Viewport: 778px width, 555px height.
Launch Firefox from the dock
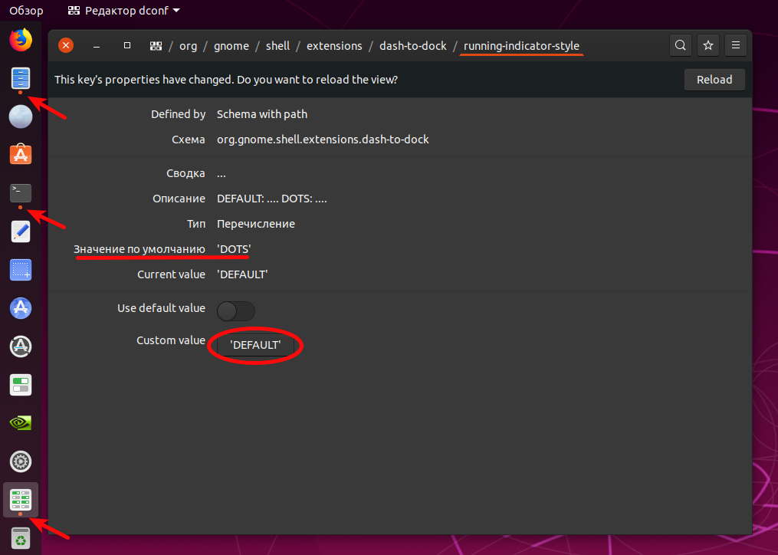click(x=20, y=40)
